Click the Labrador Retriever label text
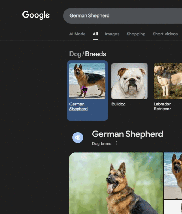 (x=162, y=106)
